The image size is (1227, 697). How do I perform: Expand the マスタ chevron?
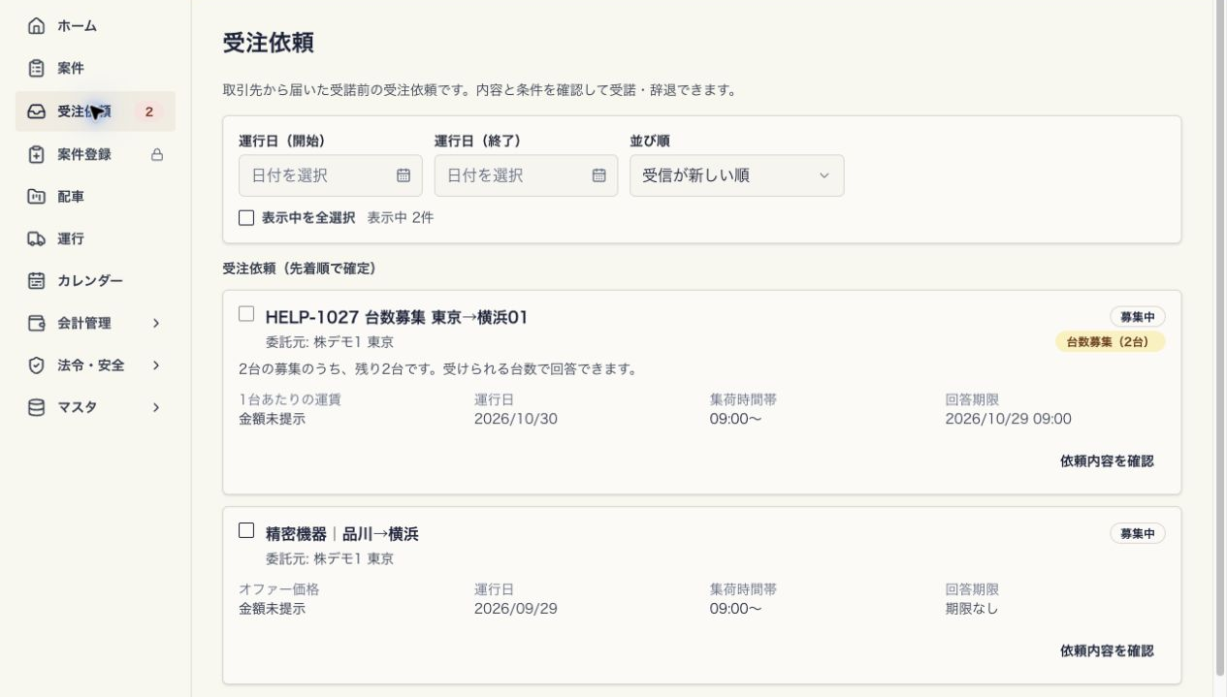click(156, 408)
